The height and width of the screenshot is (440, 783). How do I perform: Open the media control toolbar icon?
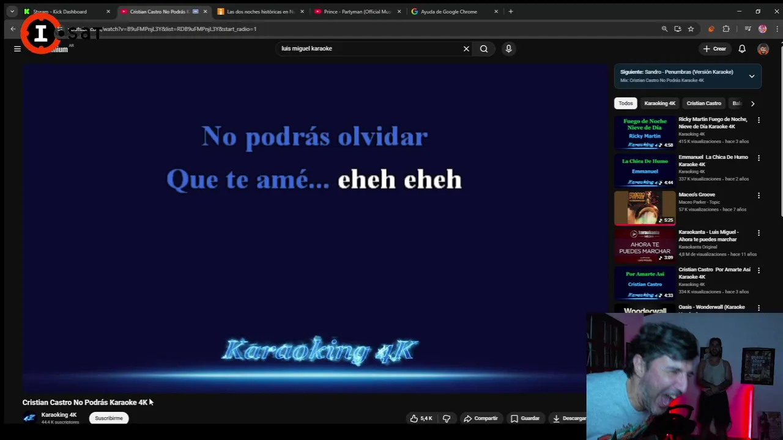748,29
